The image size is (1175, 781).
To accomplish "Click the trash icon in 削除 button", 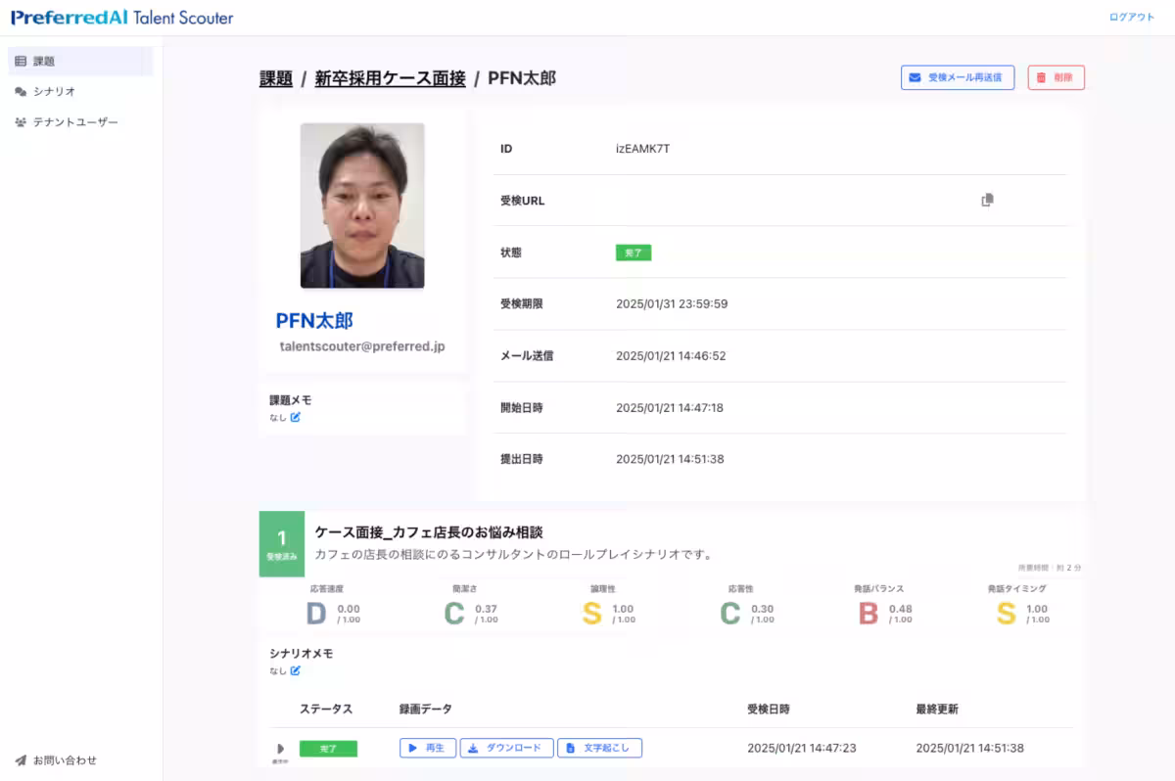I will (x=1041, y=77).
